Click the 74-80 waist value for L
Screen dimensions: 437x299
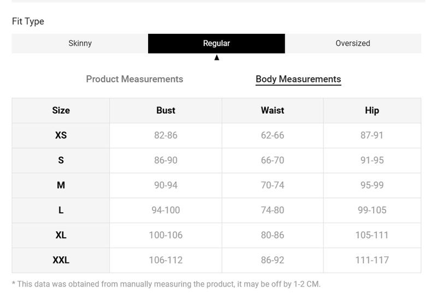click(273, 210)
